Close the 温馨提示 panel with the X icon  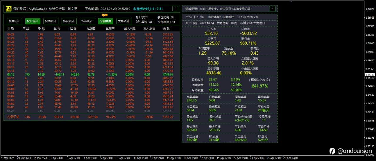point(272,9)
